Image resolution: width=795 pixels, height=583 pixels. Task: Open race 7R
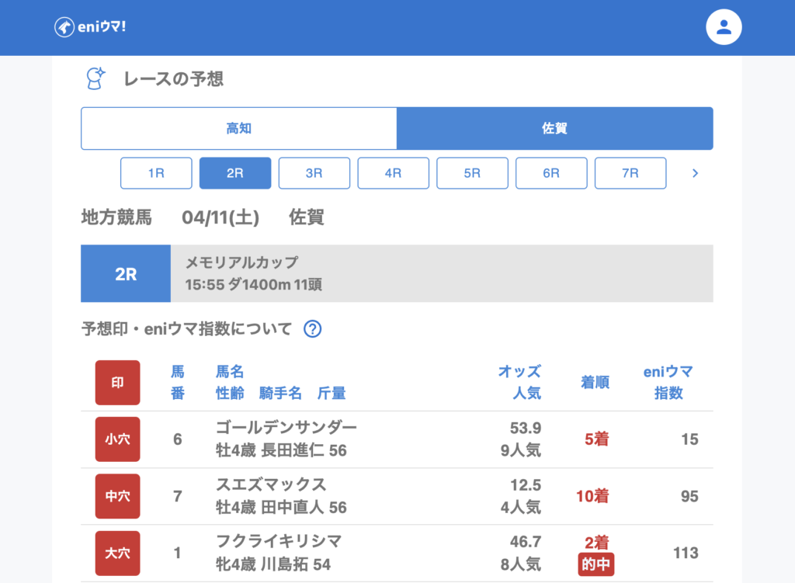click(x=630, y=173)
